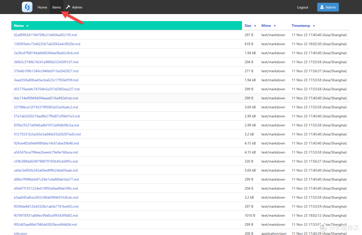Click the sort arrow next to Name
Viewport: 362px width, 235px height.
pos(27,26)
